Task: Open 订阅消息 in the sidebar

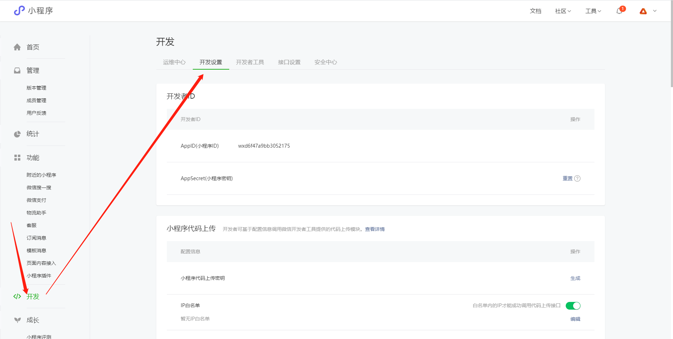Action: (36, 238)
